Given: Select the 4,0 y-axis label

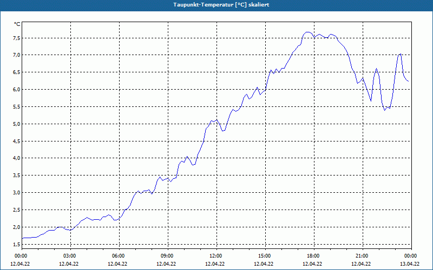Looking at the screenshot, I should point(17,158).
